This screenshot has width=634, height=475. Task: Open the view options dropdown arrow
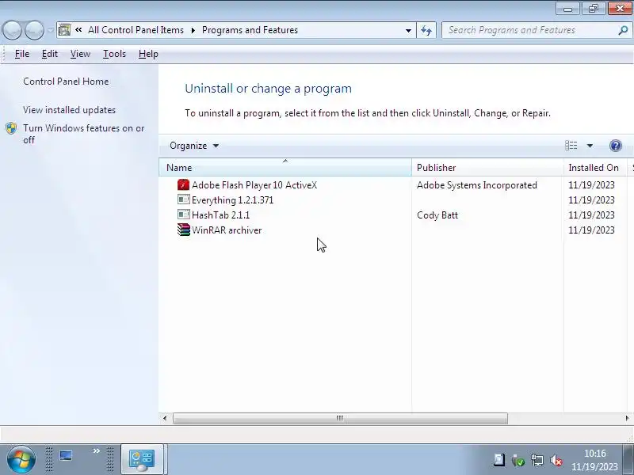tap(590, 146)
